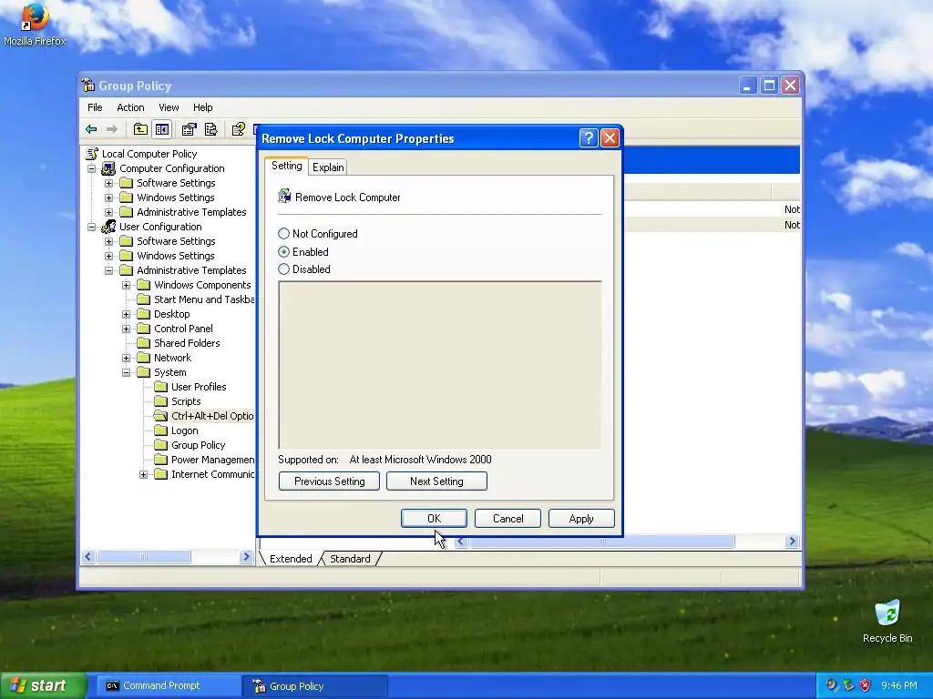933x699 pixels.
Task: Switch to the Extended view tab
Action: 291,559
